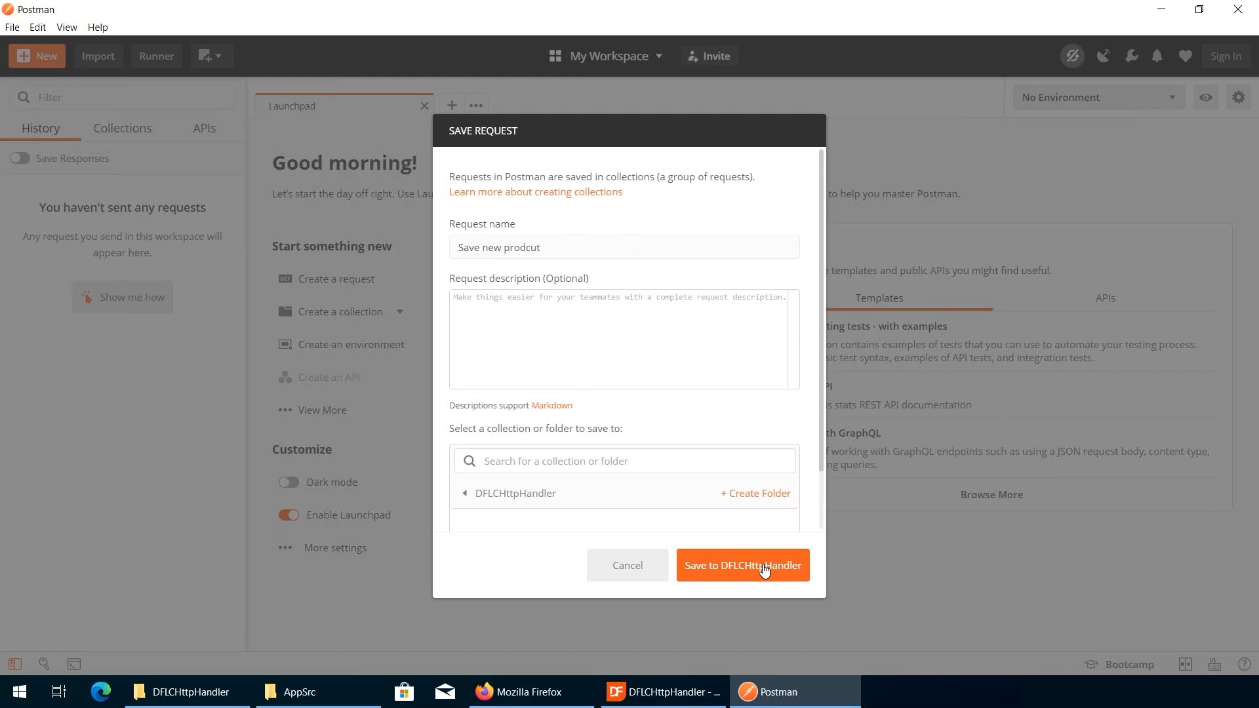The height and width of the screenshot is (708, 1259).
Task: Open the Postman console icon in status bar
Action: coord(74,664)
